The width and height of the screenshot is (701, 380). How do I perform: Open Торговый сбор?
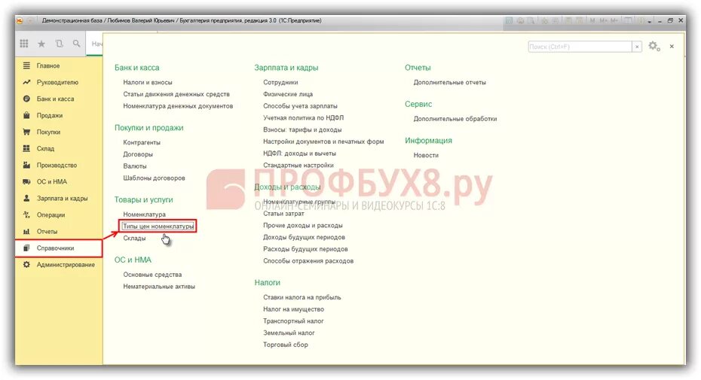pyautogui.click(x=285, y=345)
